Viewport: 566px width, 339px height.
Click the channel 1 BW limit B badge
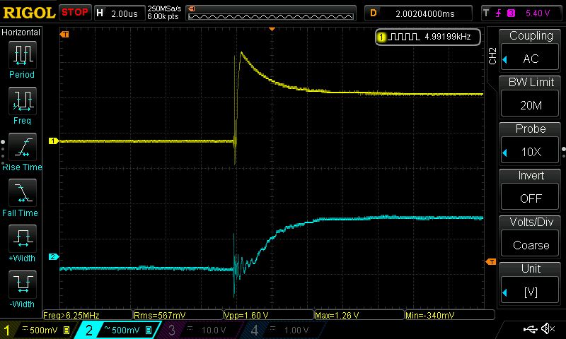(67, 330)
